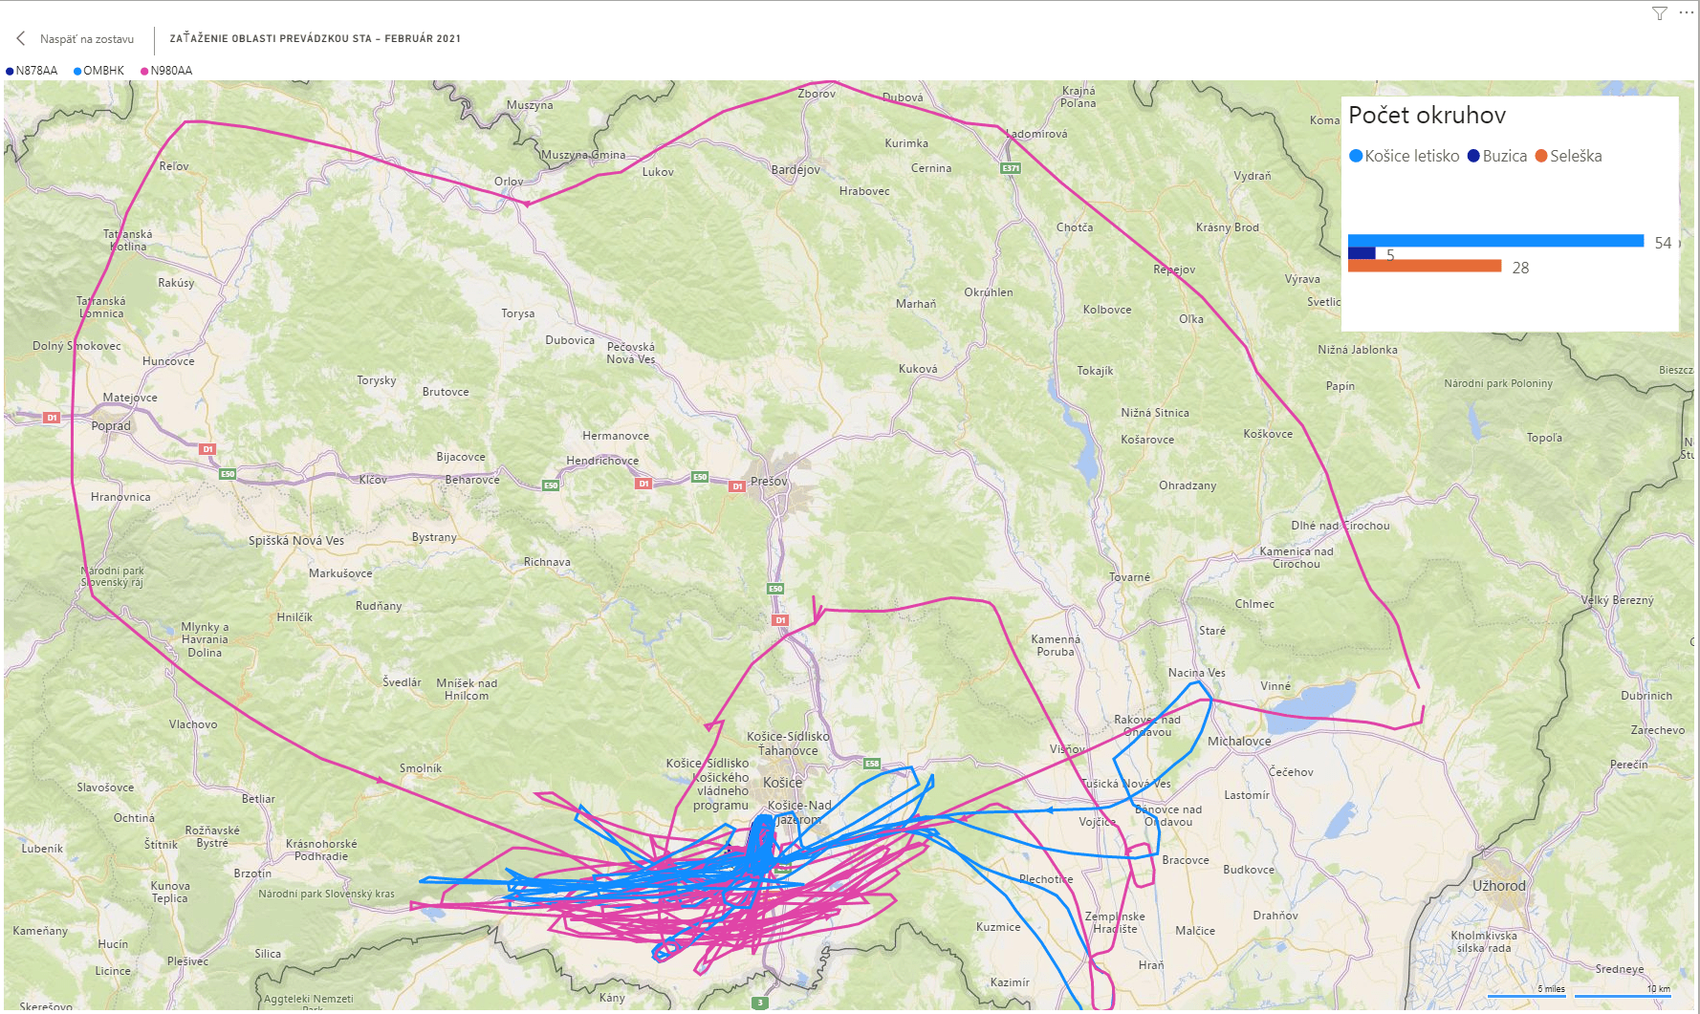Click the blue bar valued 54

1495,241
